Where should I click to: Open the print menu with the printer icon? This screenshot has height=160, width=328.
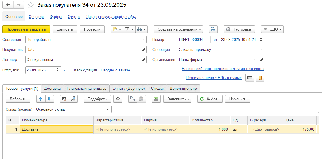[x=141, y=29]
